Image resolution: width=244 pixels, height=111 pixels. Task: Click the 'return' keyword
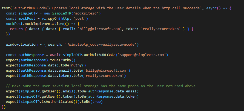(x=16, y=29)
